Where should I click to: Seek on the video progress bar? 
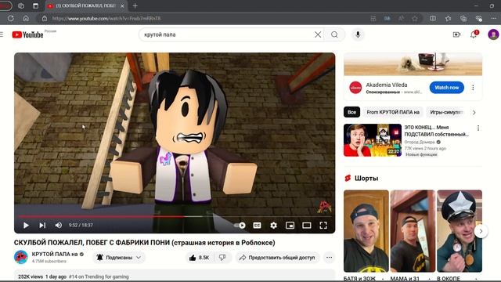pyautogui.click(x=175, y=216)
